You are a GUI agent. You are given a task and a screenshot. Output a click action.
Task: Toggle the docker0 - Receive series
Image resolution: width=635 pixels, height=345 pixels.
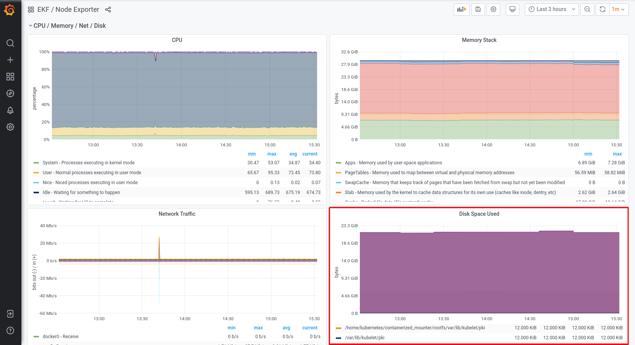60,337
